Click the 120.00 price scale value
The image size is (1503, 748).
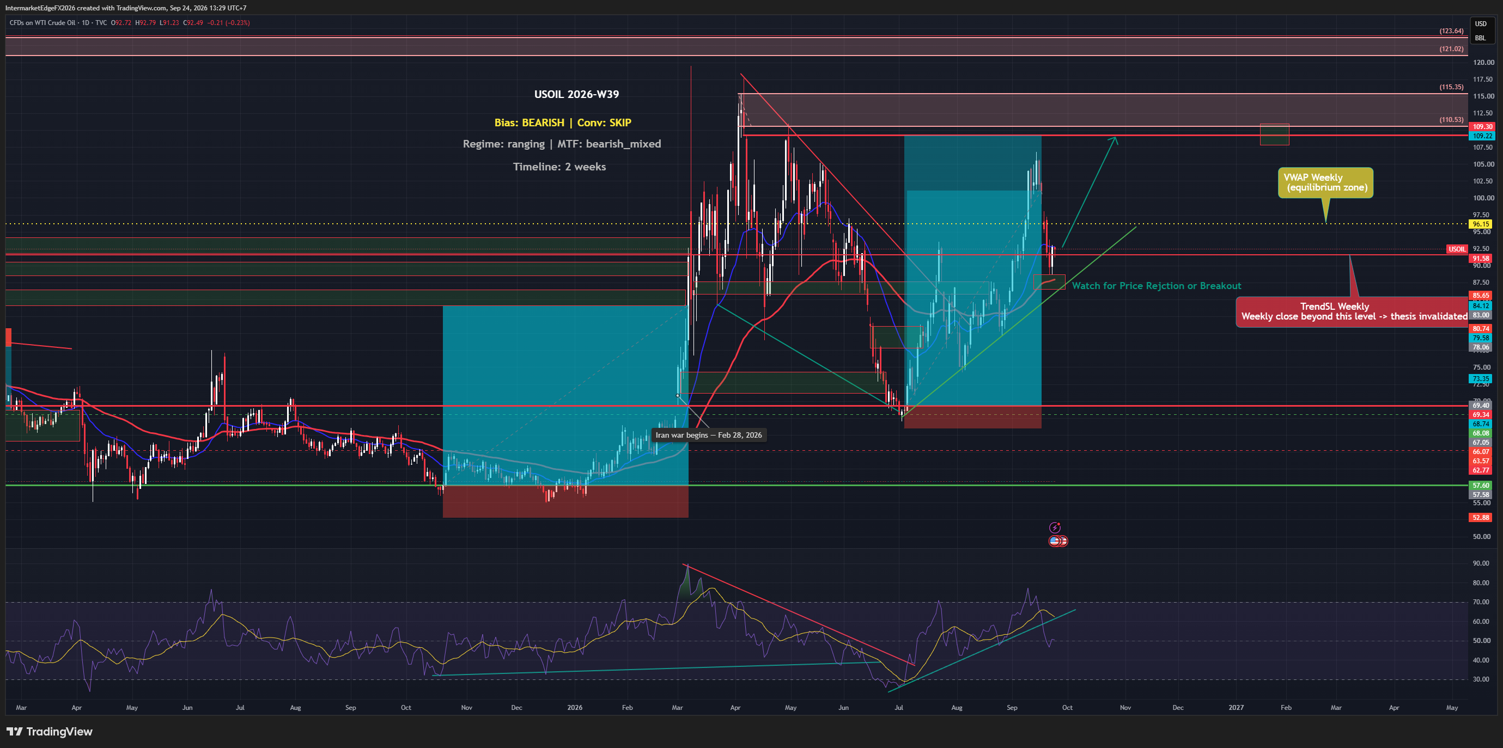click(x=1484, y=63)
